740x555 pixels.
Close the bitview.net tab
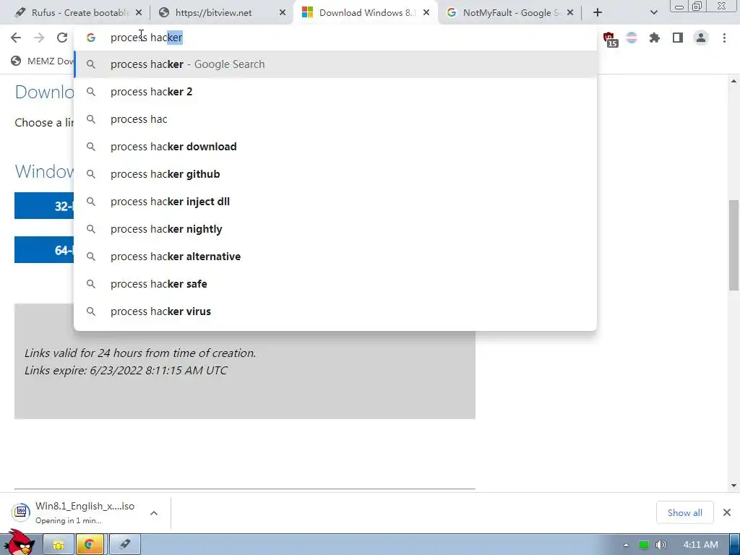283,13
